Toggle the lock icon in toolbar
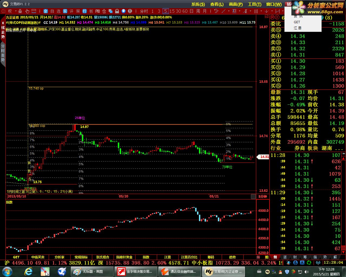 tap(117, 11)
